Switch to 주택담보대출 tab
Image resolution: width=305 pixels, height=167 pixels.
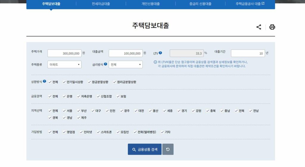(x=51, y=4)
